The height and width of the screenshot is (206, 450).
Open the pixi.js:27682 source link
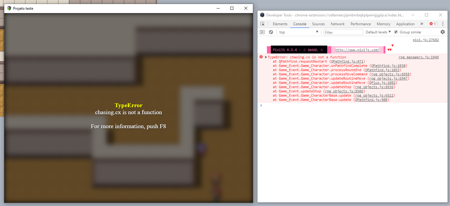[426, 40]
